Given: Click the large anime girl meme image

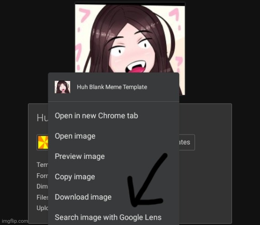Looking at the screenshot, I should click(x=130, y=38).
